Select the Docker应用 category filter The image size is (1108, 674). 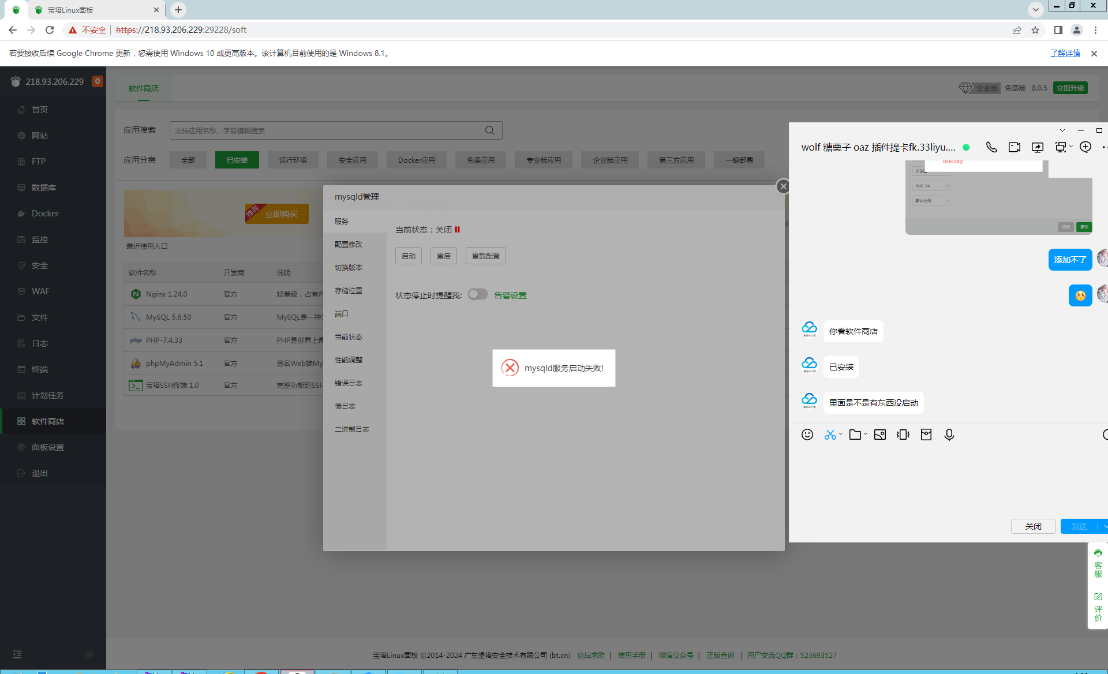tap(417, 160)
